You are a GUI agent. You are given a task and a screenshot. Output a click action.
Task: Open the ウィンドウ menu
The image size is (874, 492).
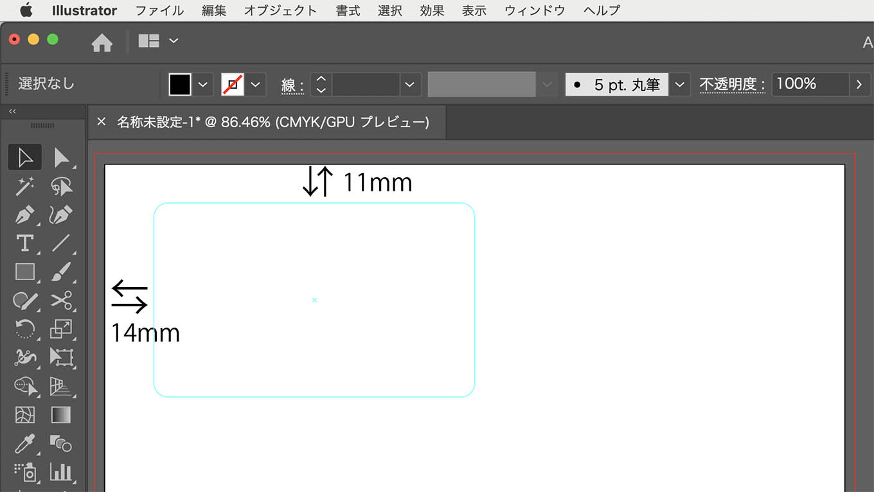point(535,10)
